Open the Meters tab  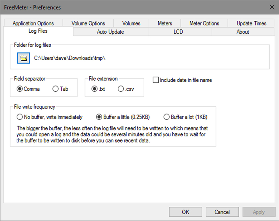pyautogui.click(x=165, y=23)
